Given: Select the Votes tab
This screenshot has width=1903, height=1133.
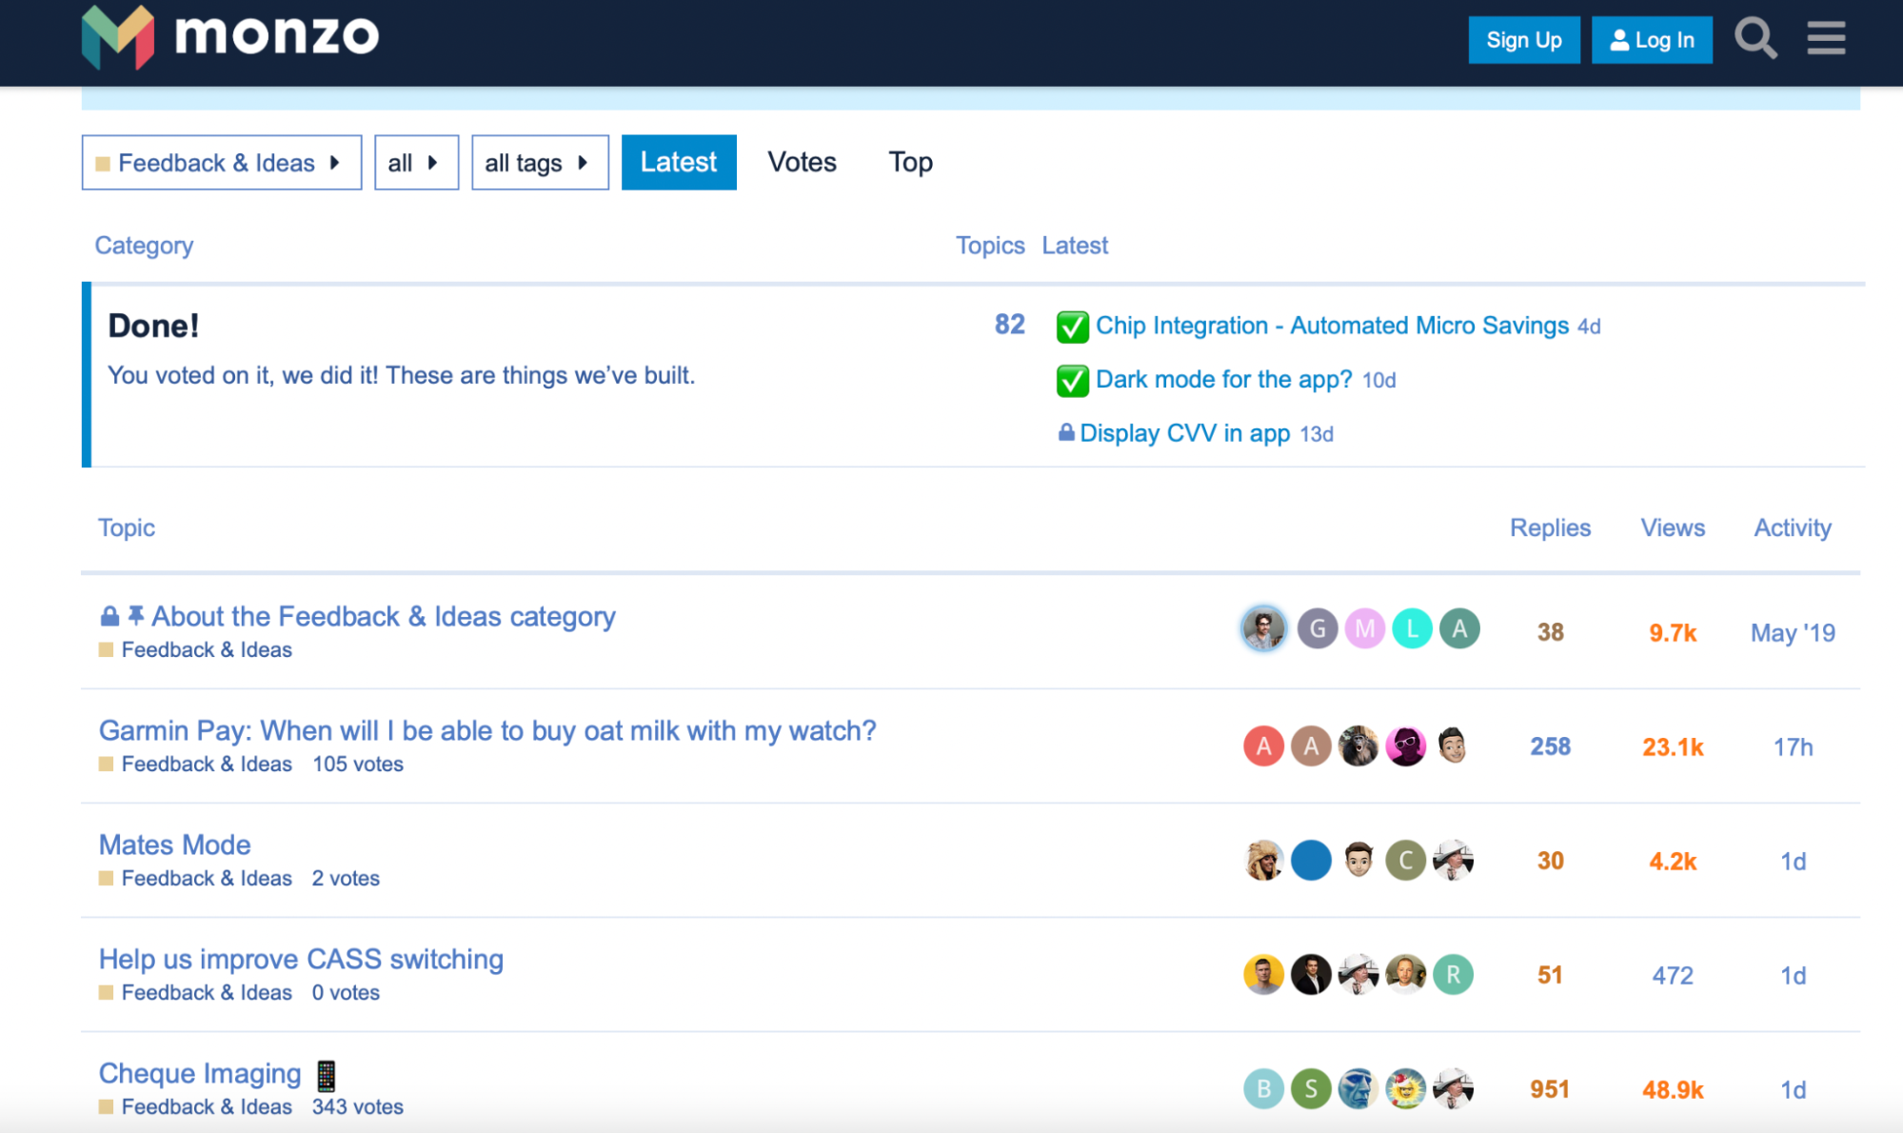Looking at the screenshot, I should pos(802,162).
